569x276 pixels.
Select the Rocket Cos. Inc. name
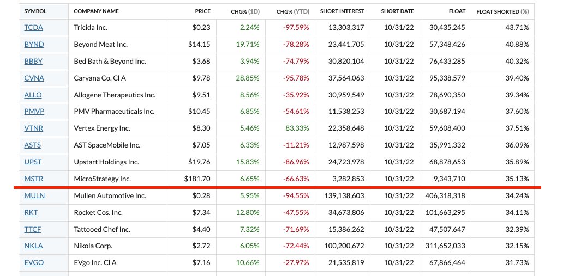(98, 213)
